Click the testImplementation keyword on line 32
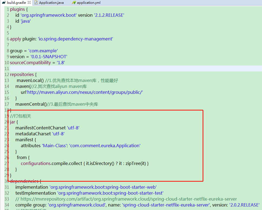 [36, 193]
